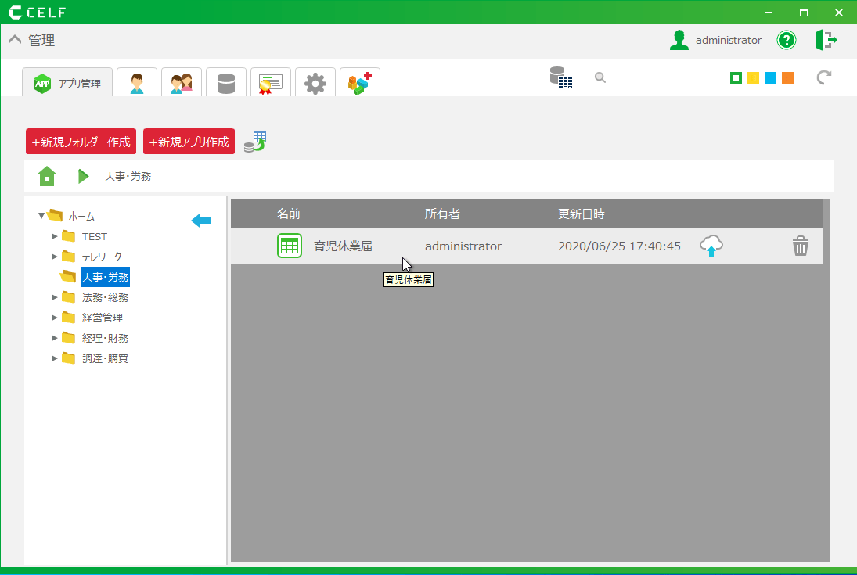Click the blue left arrow in folder tree
857x575 pixels.
pyautogui.click(x=201, y=221)
